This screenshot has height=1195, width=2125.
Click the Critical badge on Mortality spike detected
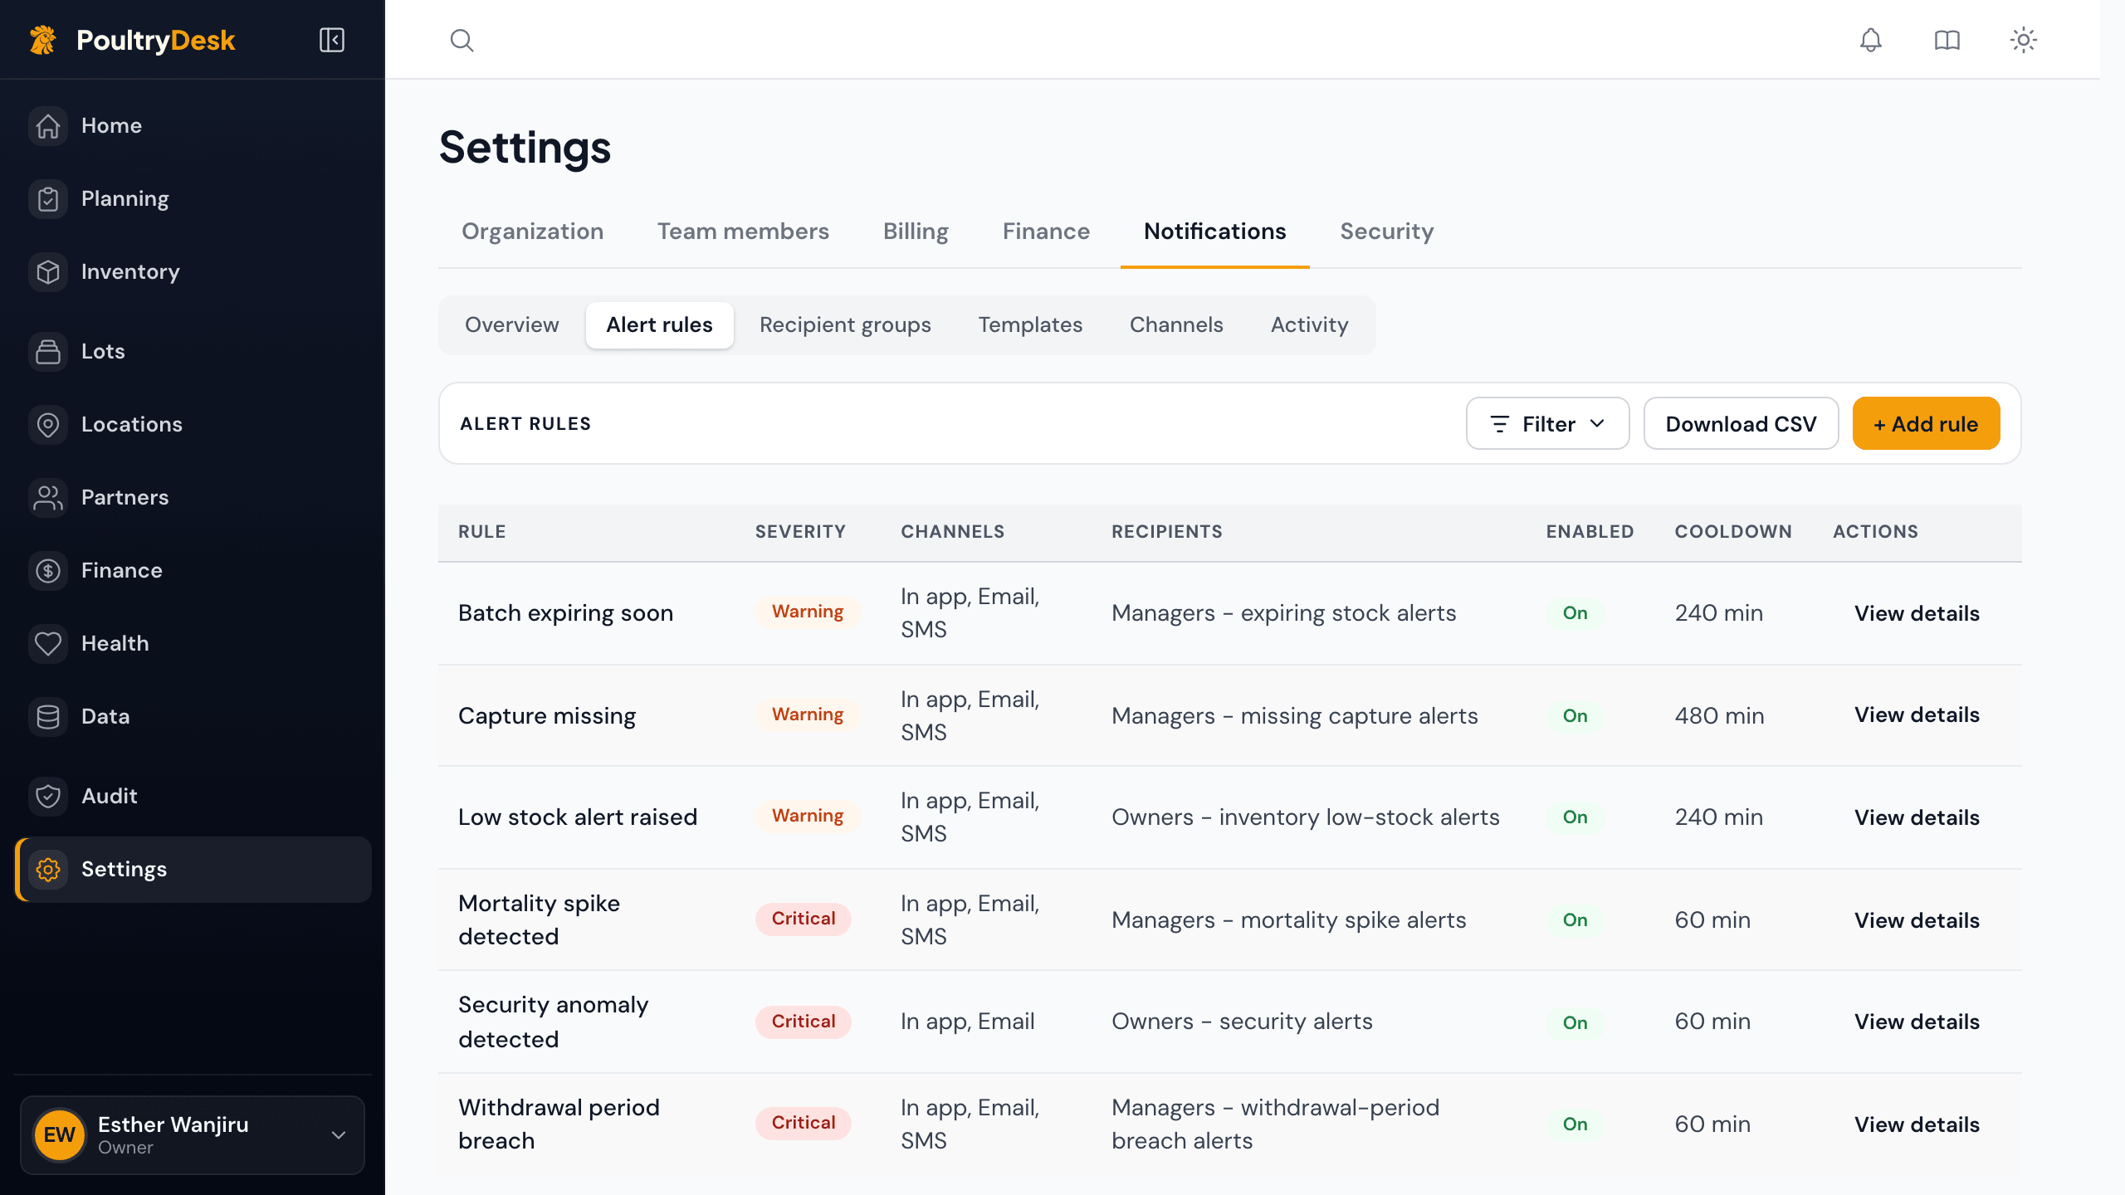[x=803, y=919]
